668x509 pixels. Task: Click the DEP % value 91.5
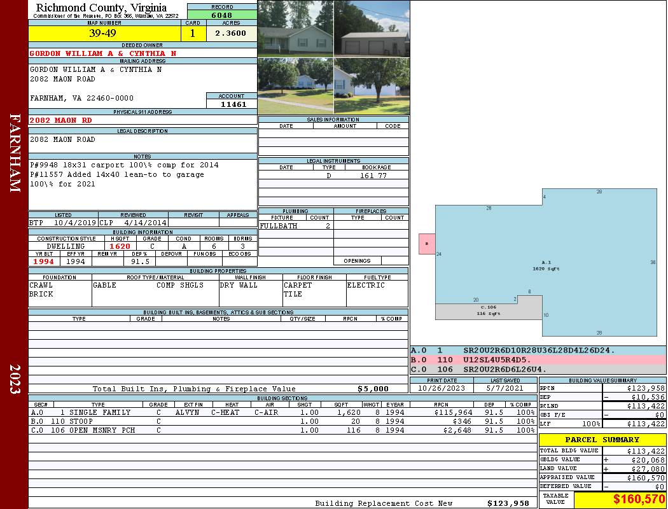coord(140,261)
